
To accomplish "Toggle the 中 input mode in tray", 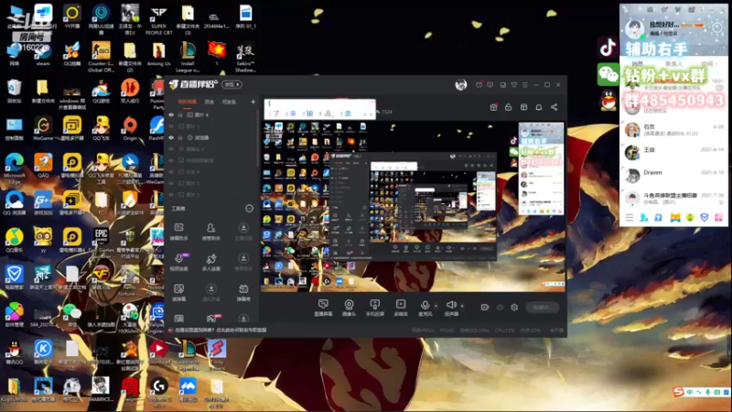I will 690,392.
